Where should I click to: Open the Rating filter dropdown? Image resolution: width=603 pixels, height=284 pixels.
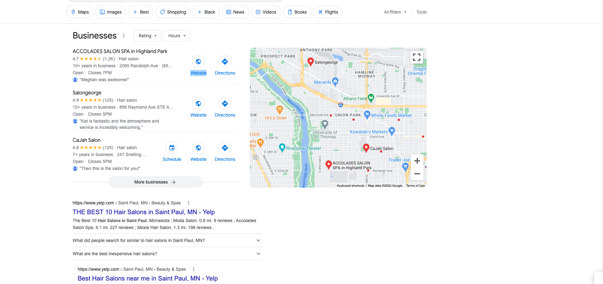coord(147,36)
